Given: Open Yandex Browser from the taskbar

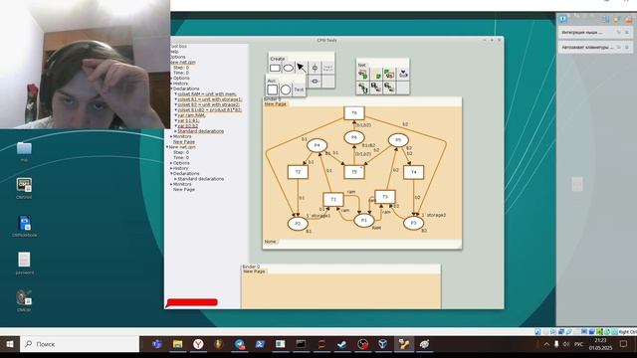Looking at the screenshot, I should pyautogui.click(x=198, y=344).
